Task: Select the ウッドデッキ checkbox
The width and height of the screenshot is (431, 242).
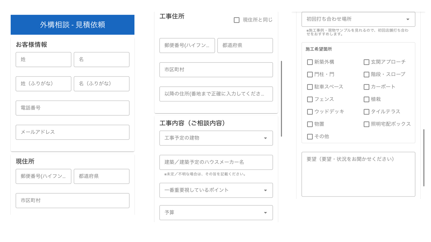Action: 310,112
